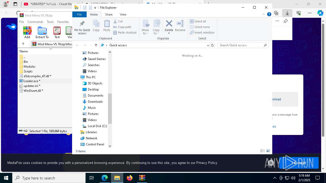Open Task View on taskbar
This screenshot has width=326, height=183.
pyautogui.click(x=92, y=178)
